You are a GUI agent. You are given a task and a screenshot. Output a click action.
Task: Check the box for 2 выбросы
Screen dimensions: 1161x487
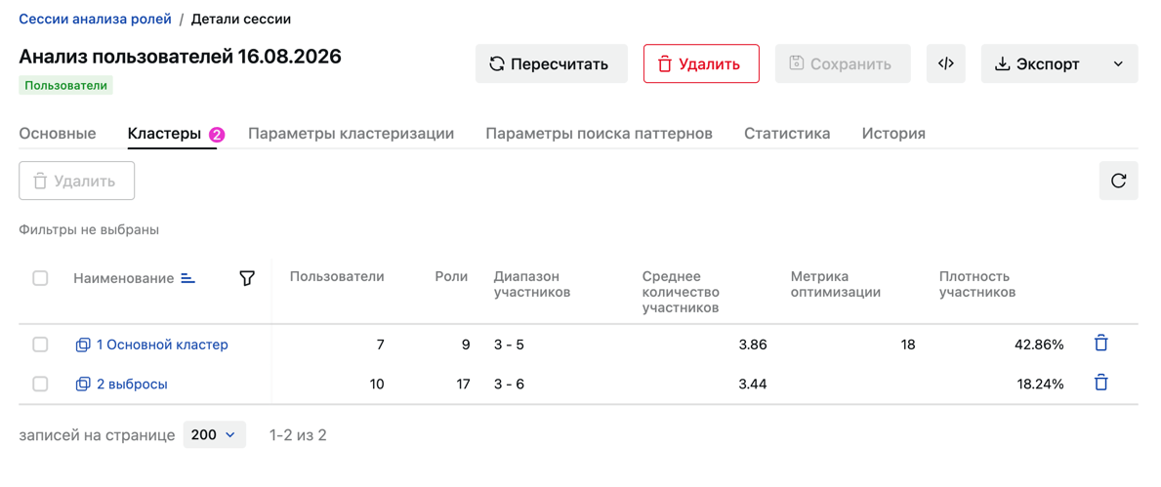[41, 384]
